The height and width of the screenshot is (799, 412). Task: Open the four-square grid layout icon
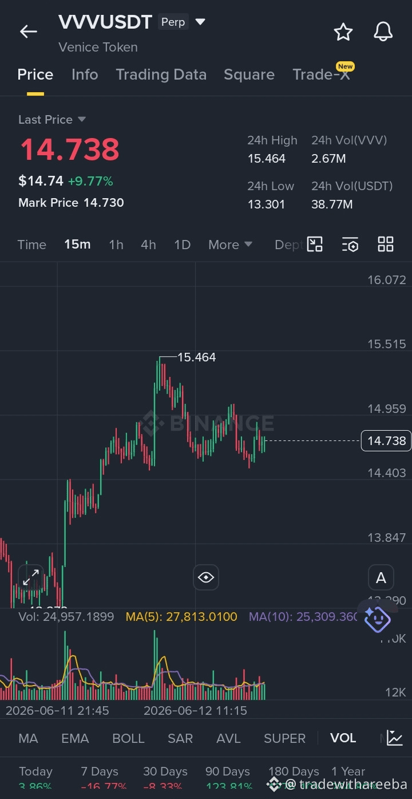click(x=386, y=244)
